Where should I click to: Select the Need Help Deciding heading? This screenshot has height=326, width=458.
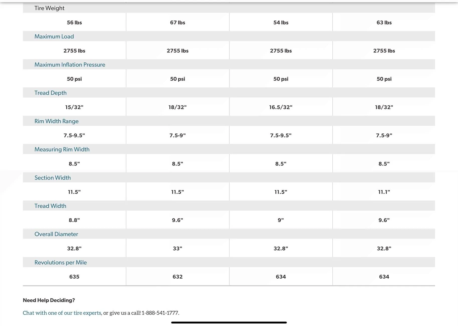pos(49,300)
